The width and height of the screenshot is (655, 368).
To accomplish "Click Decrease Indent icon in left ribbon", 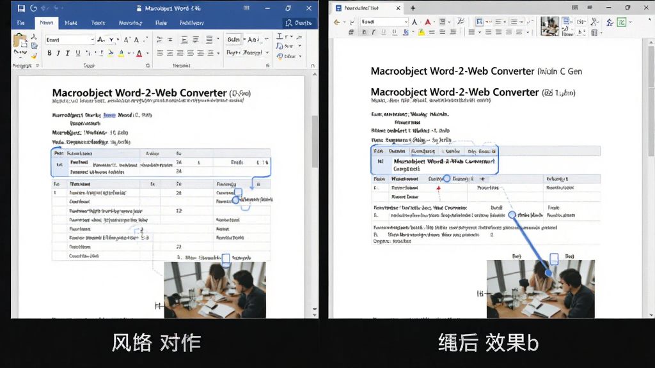I will point(184,40).
